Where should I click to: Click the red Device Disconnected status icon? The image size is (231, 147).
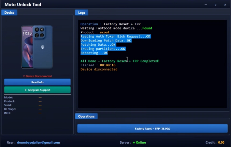pyautogui.click(x=24, y=76)
